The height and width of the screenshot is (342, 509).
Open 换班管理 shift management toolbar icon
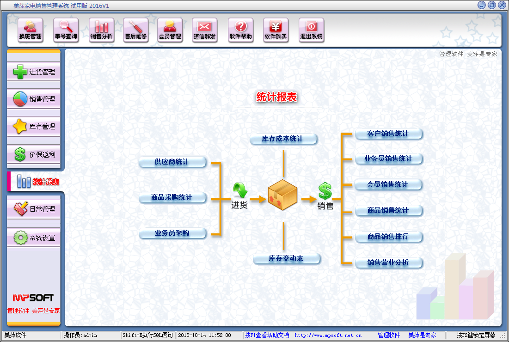31,27
